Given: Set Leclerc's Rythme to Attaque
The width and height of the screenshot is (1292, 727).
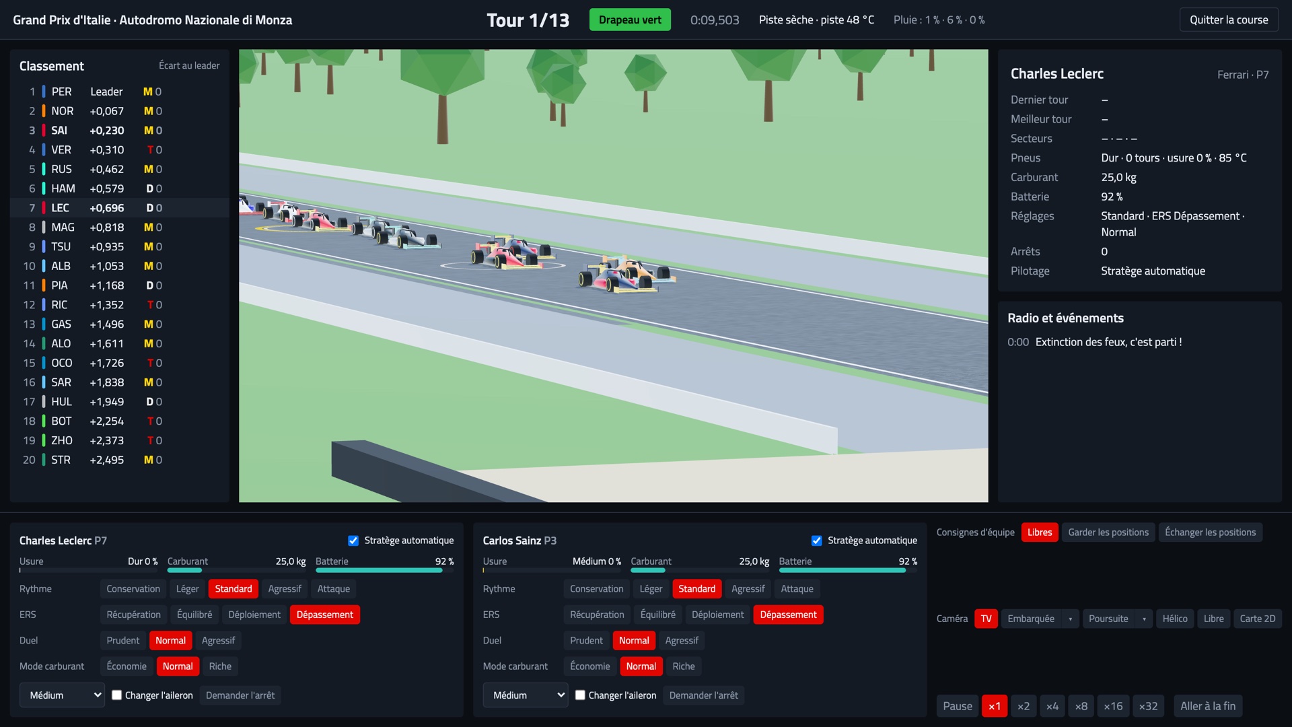Looking at the screenshot, I should pyautogui.click(x=333, y=589).
